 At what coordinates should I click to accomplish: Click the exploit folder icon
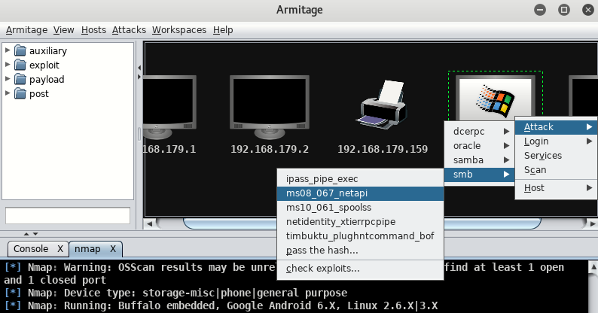click(20, 65)
